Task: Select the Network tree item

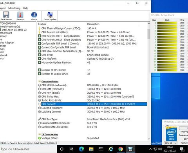Action: click(4, 55)
